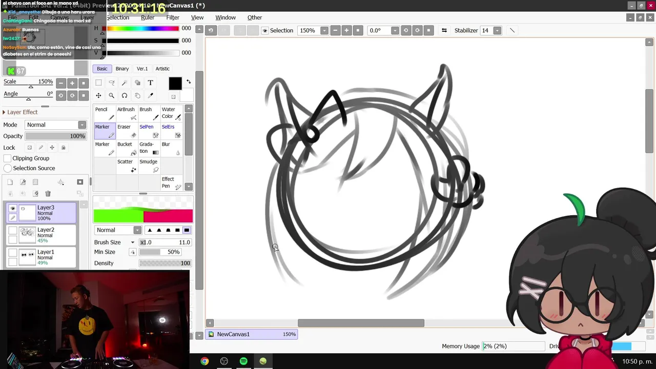Image resolution: width=656 pixels, height=369 pixels.
Task: Open the Filter menu
Action: (x=173, y=17)
